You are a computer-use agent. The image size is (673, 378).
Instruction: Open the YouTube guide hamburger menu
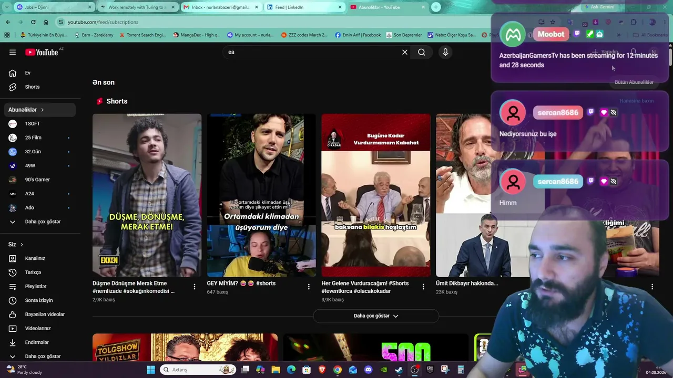click(13, 52)
